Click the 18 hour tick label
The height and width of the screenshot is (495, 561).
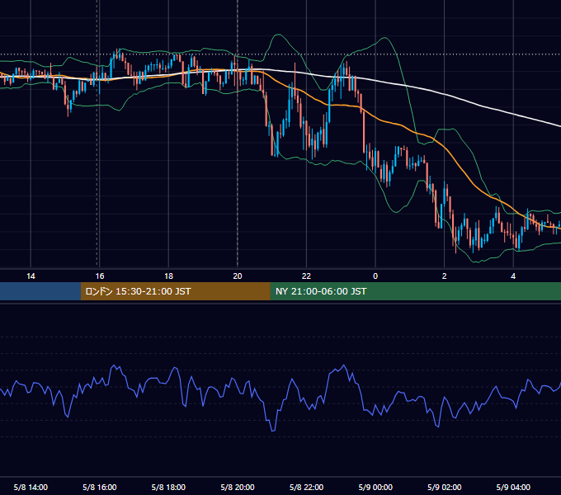[168, 276]
